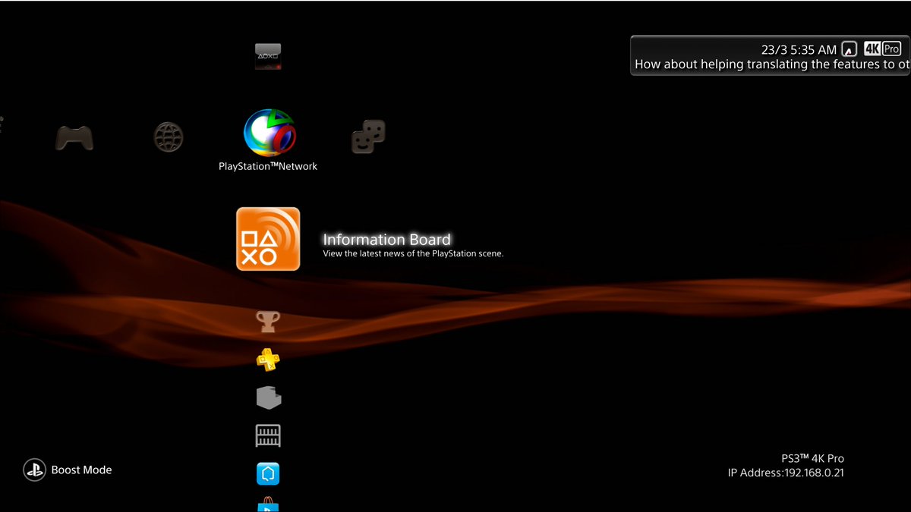Select the Network globe category icon
This screenshot has height=512, width=911.
(x=169, y=137)
